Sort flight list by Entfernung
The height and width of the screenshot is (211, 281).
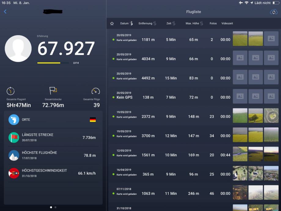(147, 24)
